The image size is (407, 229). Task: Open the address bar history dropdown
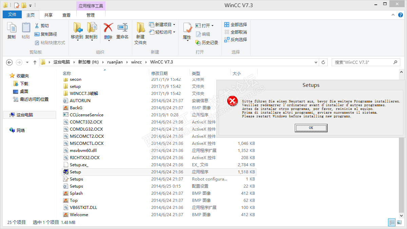tap(315, 62)
